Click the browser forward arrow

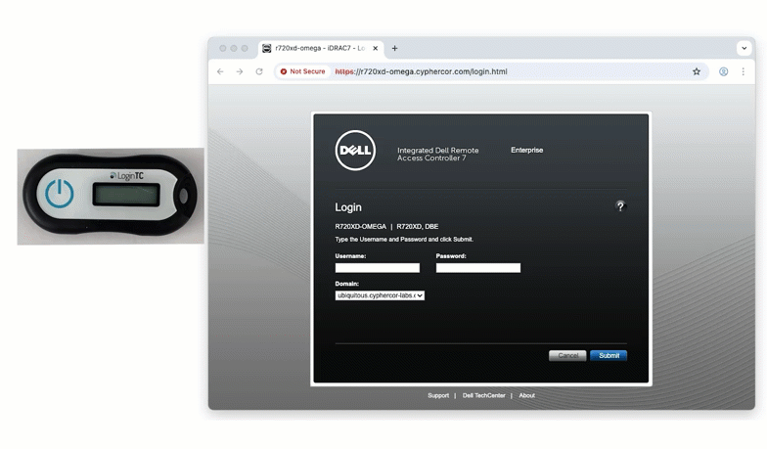click(239, 71)
